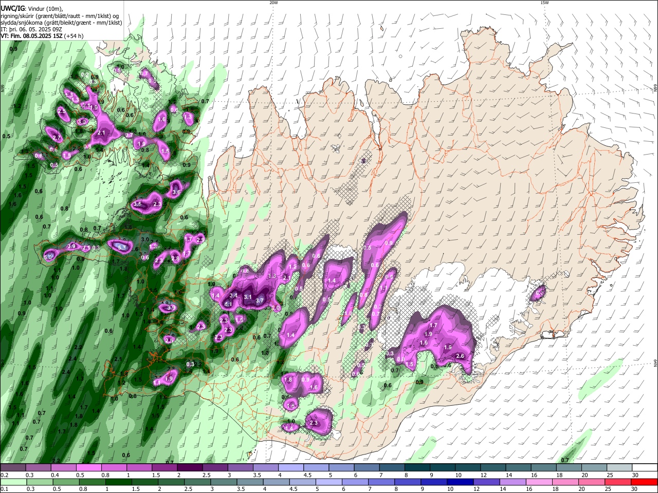Click the 2.8 value on the map

(175, 259)
